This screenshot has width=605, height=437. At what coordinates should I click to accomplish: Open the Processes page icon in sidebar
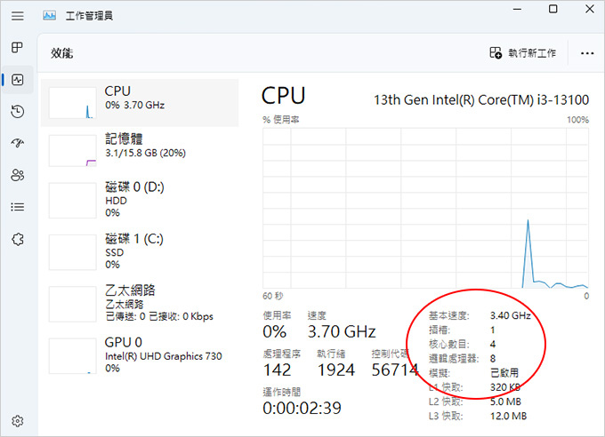point(18,47)
